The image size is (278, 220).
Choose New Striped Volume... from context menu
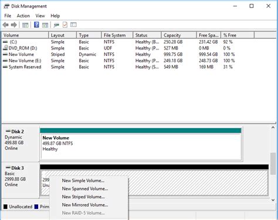point(89,196)
